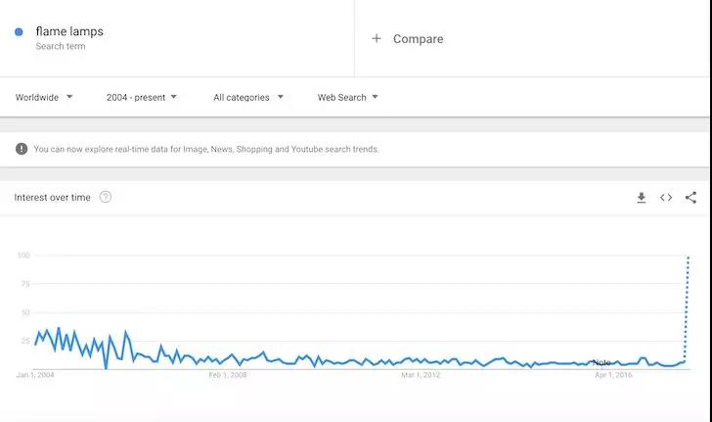Click the Note marker on the chart
This screenshot has width=712, height=422.
coord(601,362)
